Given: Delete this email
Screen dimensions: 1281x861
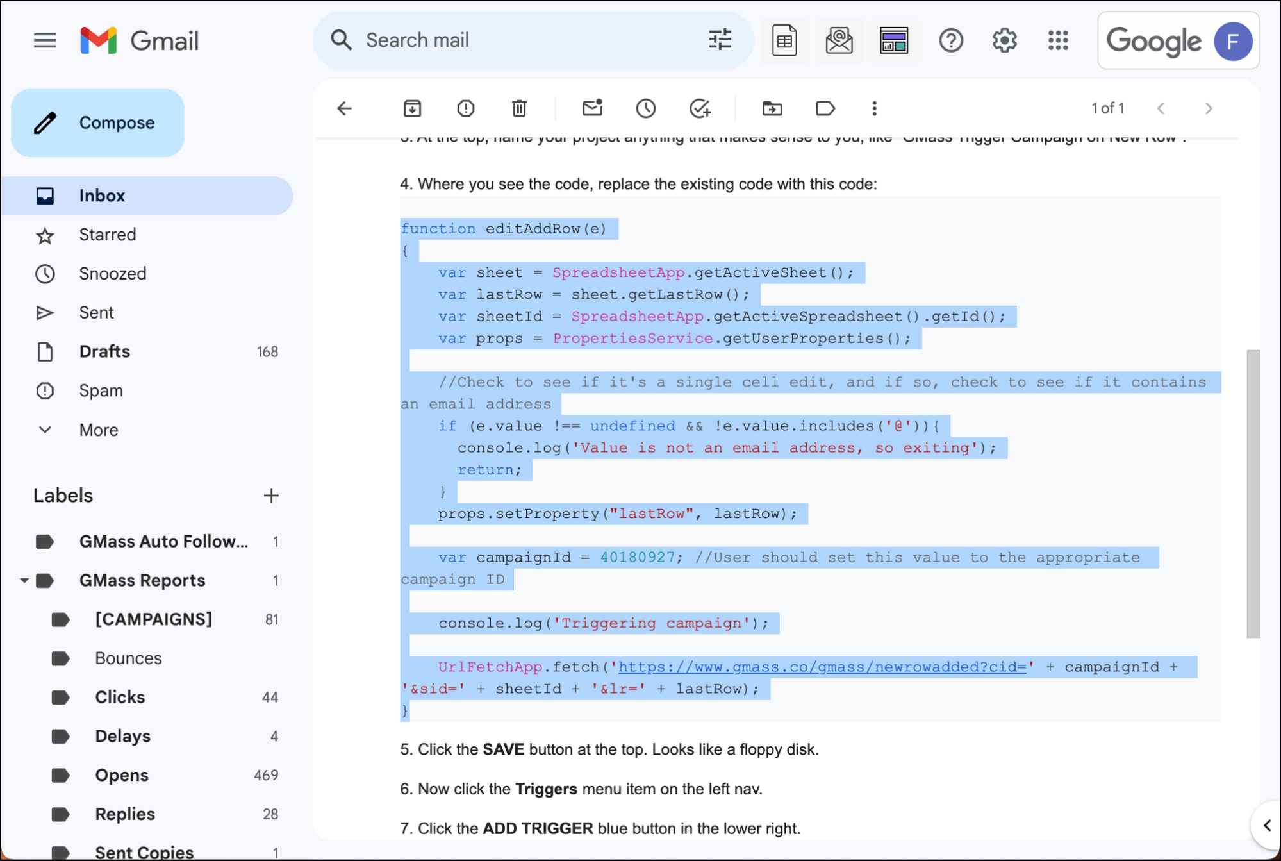Looking at the screenshot, I should [x=520, y=108].
